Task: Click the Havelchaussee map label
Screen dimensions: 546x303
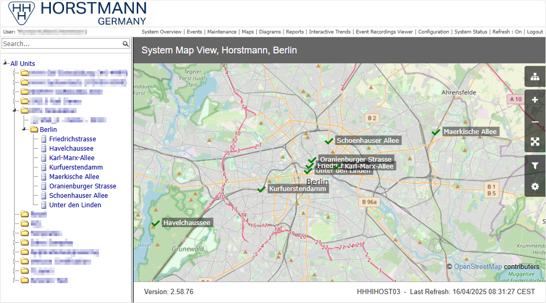Action: [x=187, y=222]
